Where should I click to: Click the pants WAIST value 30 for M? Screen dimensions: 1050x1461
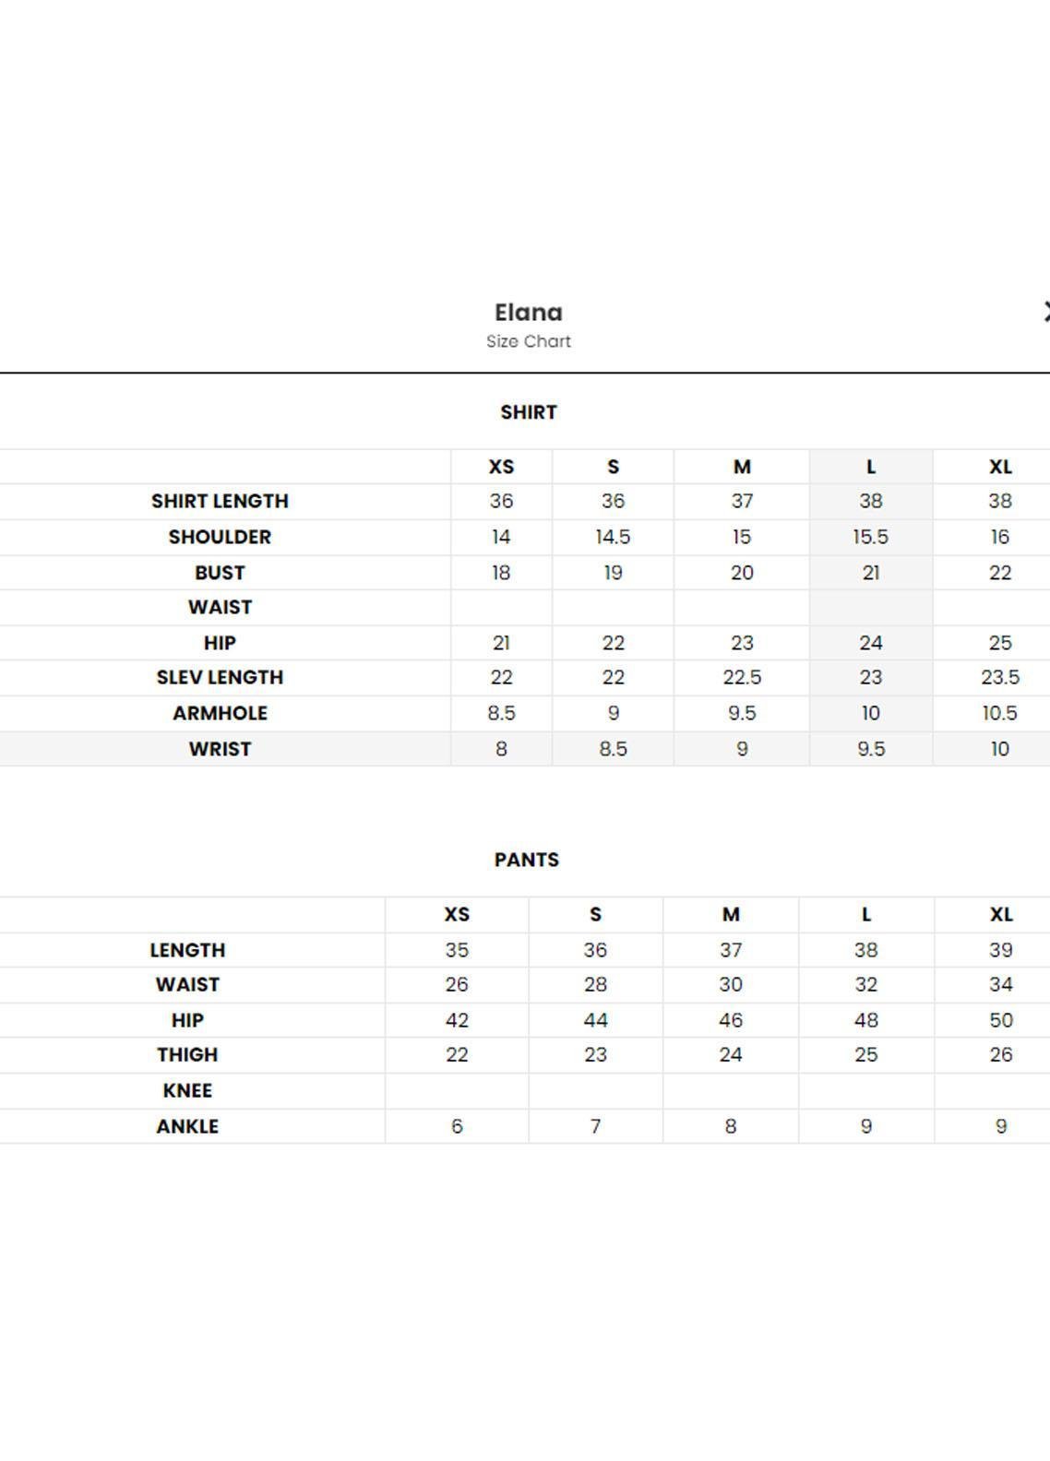pos(731,985)
